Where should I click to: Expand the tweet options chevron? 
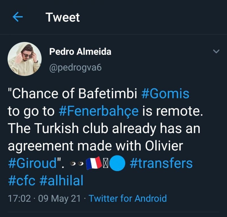pos(216,52)
